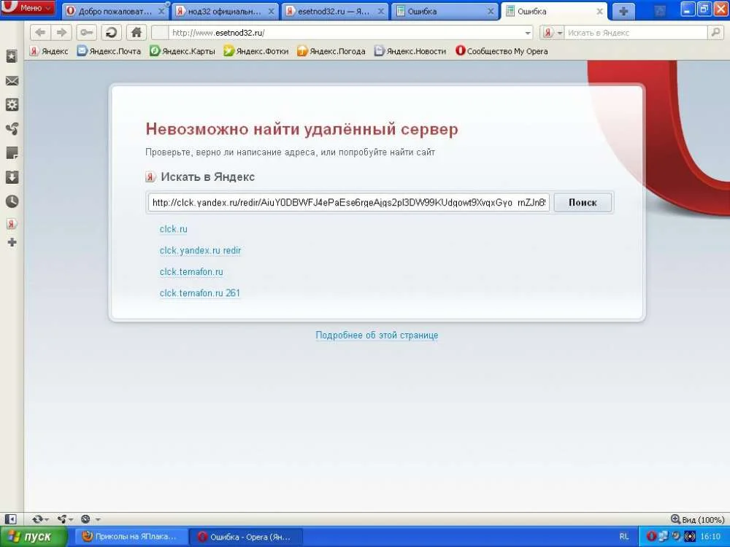Image resolution: width=730 pixels, height=547 pixels.
Task: Open the Notes panel icon
Action: (x=12, y=153)
